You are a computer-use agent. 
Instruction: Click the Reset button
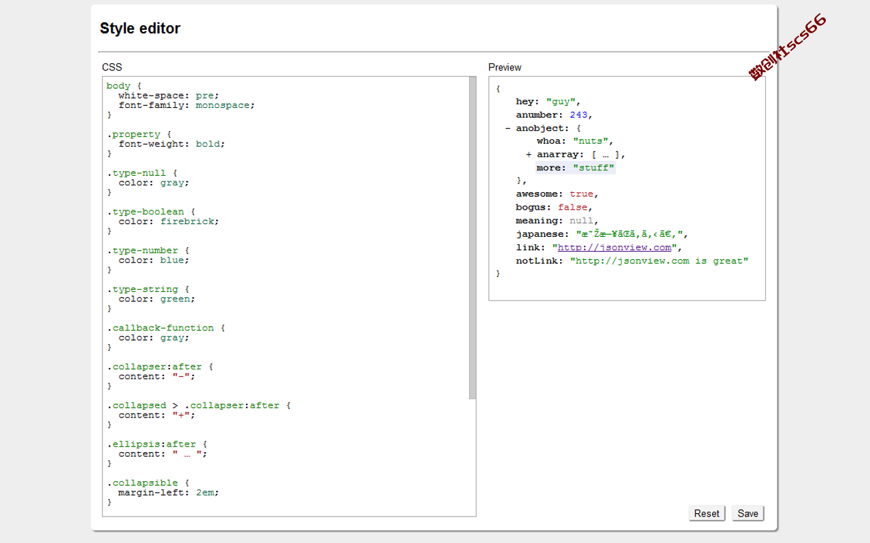(707, 514)
